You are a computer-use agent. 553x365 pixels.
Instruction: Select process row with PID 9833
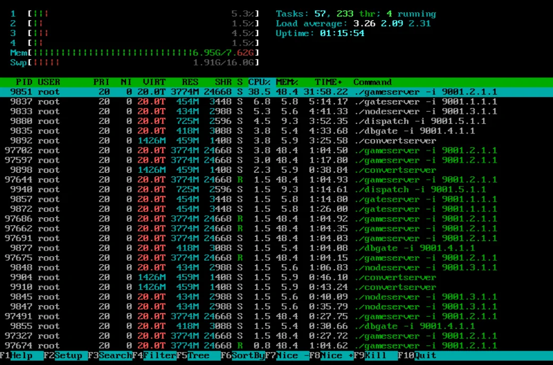click(x=277, y=111)
